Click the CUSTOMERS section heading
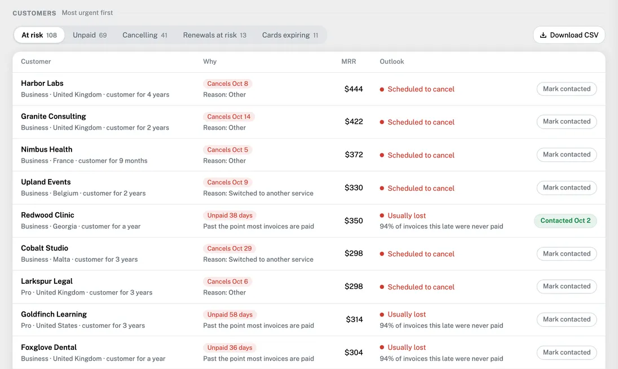This screenshot has height=369, width=618. pyautogui.click(x=34, y=13)
